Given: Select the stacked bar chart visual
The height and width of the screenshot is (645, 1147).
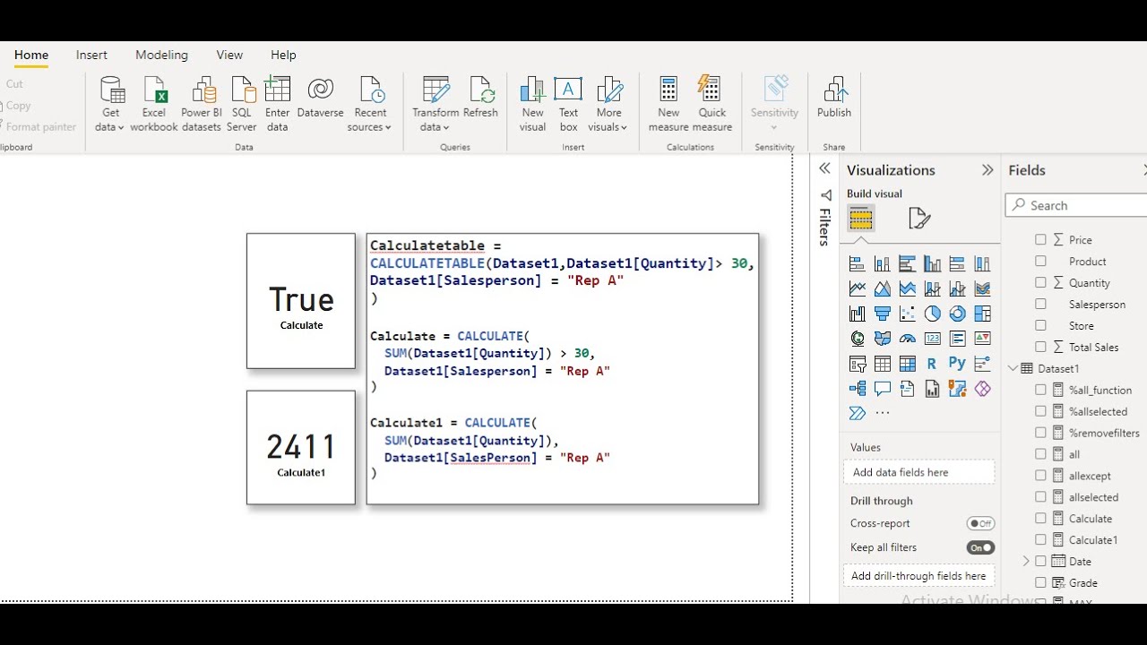Looking at the screenshot, I should (858, 263).
